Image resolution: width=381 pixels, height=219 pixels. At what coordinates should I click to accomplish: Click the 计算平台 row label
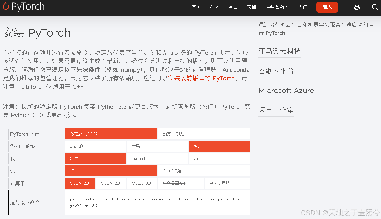20,183
